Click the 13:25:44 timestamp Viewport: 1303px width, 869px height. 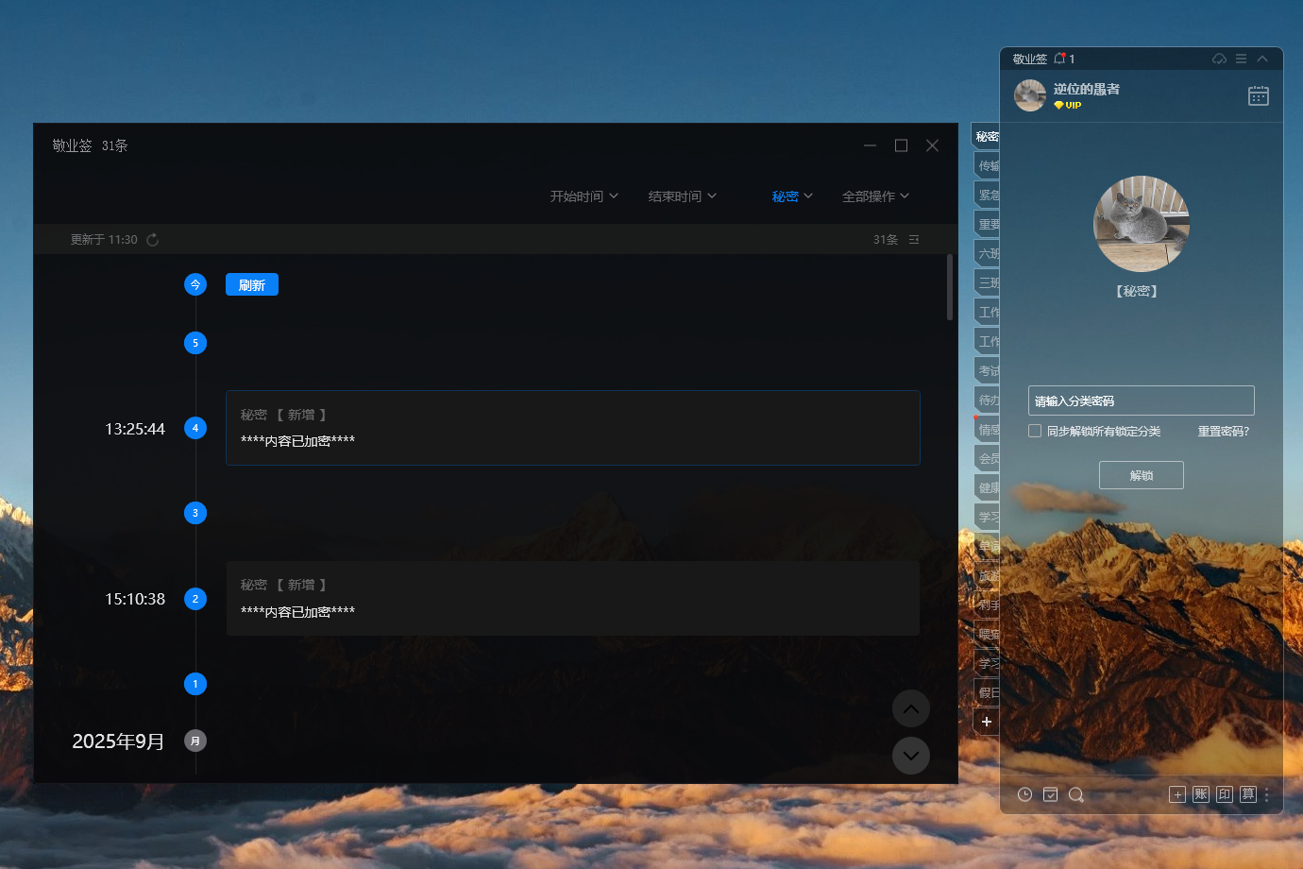(135, 429)
